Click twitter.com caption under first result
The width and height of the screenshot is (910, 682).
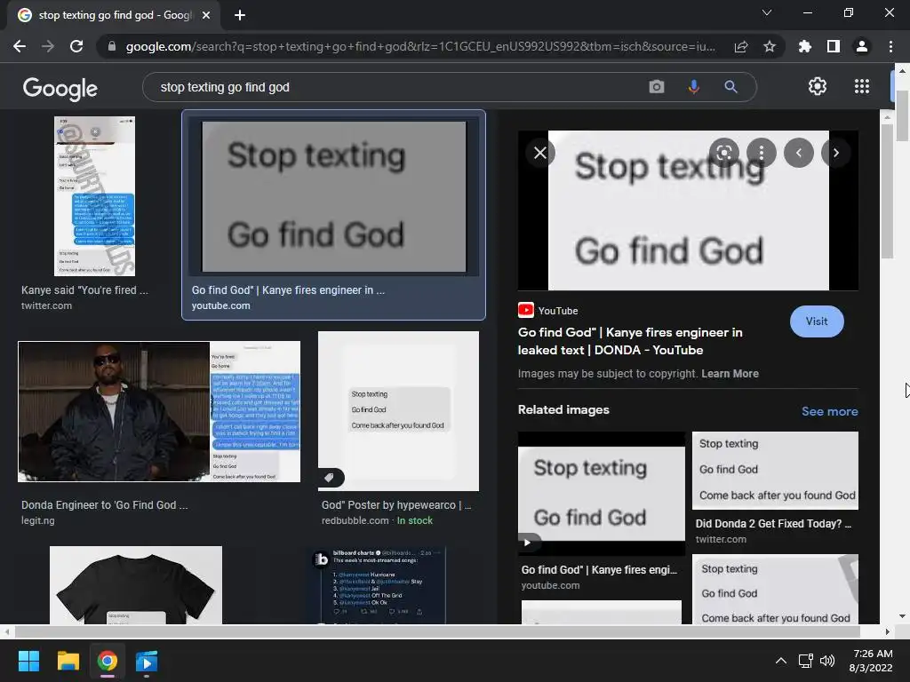coord(46,305)
